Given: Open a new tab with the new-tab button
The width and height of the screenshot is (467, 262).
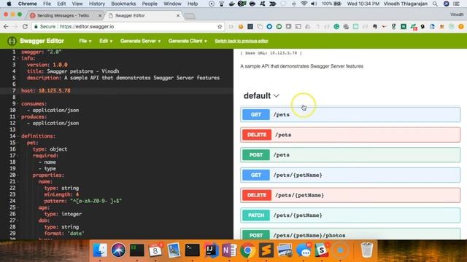Looking at the screenshot, I should click(x=190, y=16).
